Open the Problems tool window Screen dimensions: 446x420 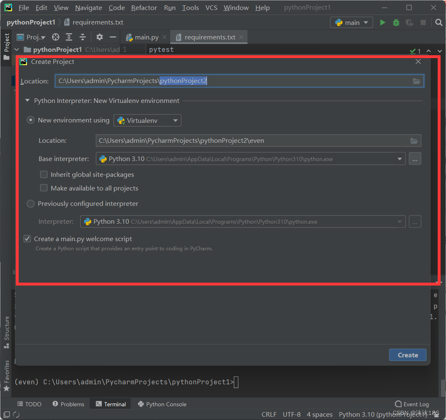pyautogui.click(x=68, y=404)
